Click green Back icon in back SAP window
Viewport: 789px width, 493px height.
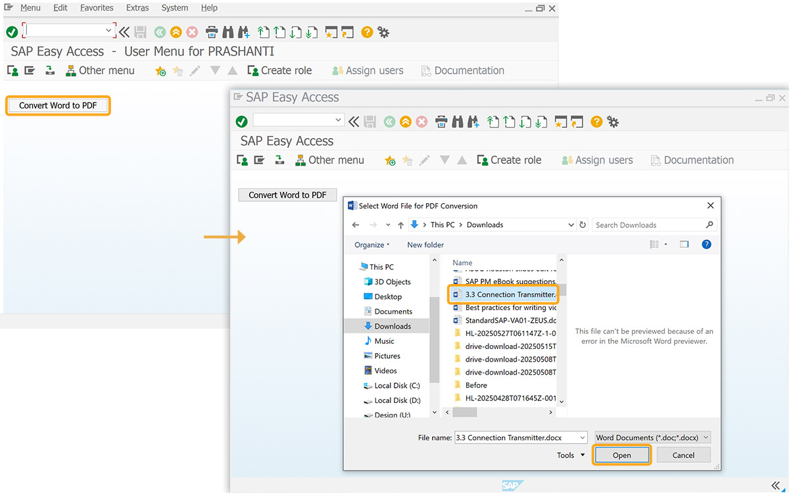(160, 32)
